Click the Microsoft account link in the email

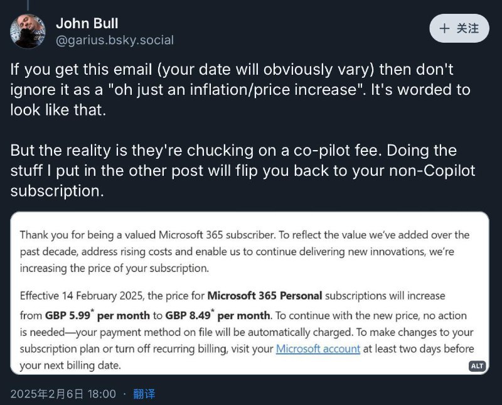(318, 348)
